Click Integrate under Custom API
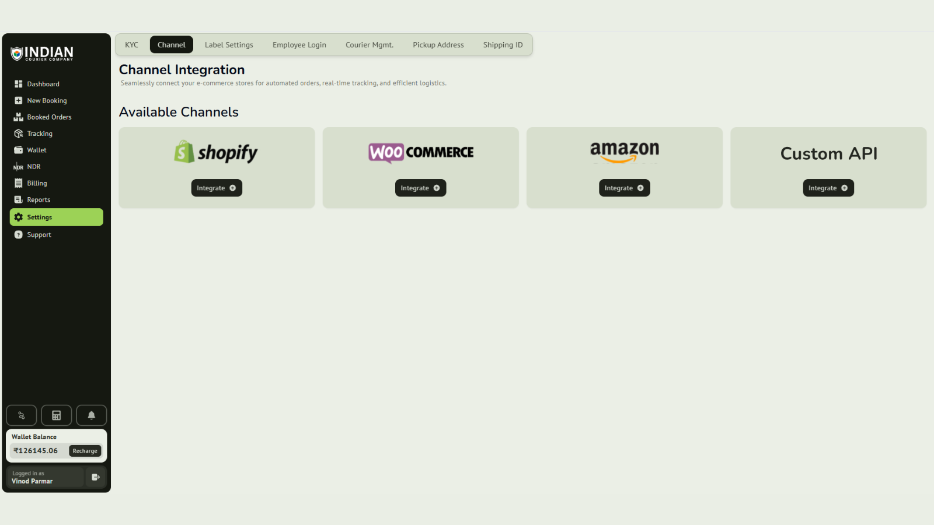The height and width of the screenshot is (525, 934). click(828, 188)
